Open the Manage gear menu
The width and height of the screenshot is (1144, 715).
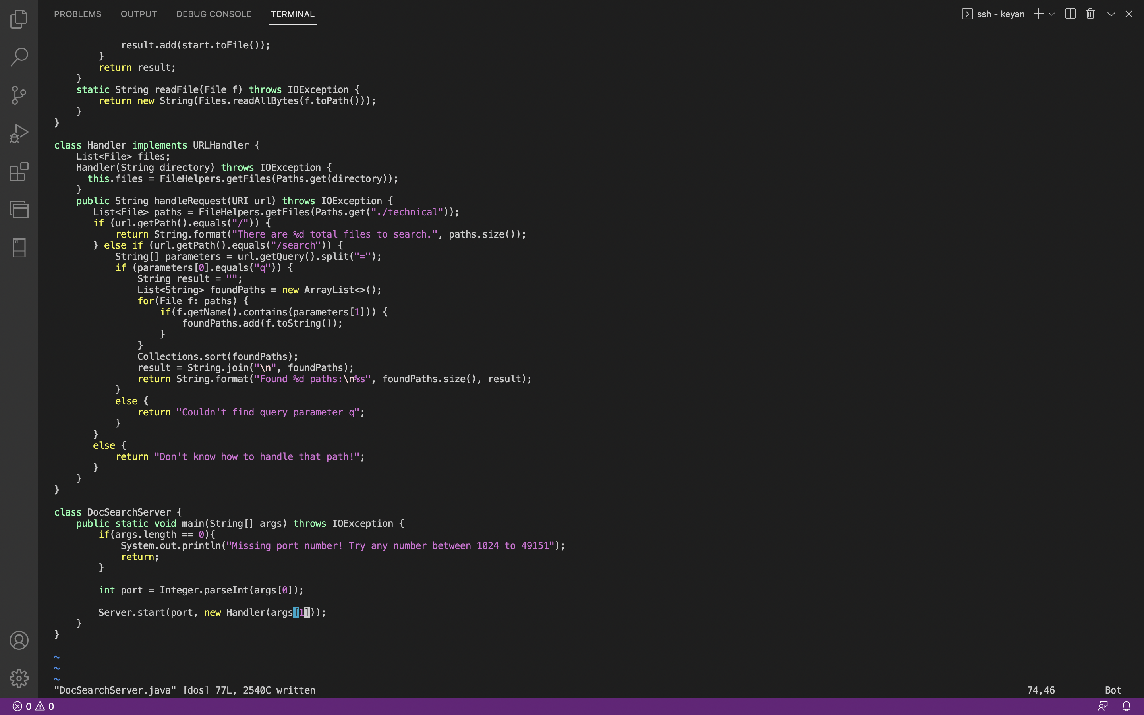pos(19,678)
